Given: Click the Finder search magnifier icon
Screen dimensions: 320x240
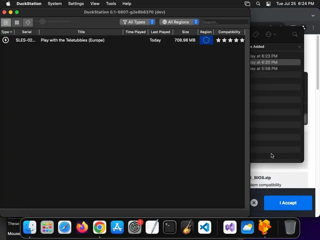Looking at the screenshot, I should [295, 34].
